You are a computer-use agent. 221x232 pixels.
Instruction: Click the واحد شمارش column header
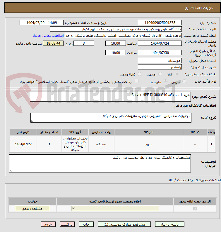(x=101, y=132)
